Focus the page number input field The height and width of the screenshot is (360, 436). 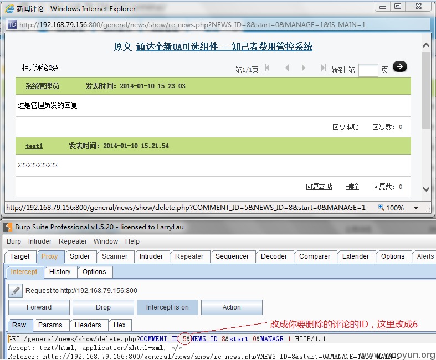pyautogui.click(x=368, y=70)
